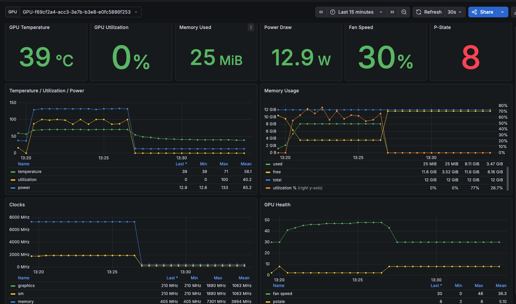516x304 pixels.
Task: Click the GPU Health panel title
Action: 277,205
